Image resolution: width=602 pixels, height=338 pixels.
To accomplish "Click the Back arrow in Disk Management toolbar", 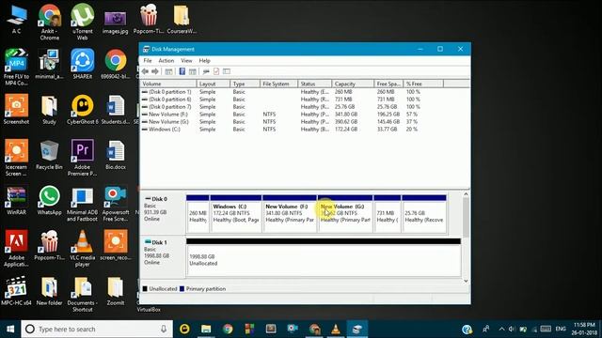I will (145, 71).
